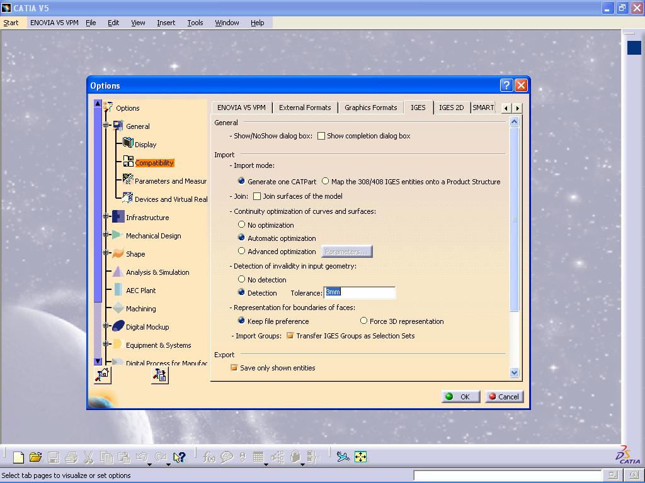Click the padlock Lock icon

(295, 457)
